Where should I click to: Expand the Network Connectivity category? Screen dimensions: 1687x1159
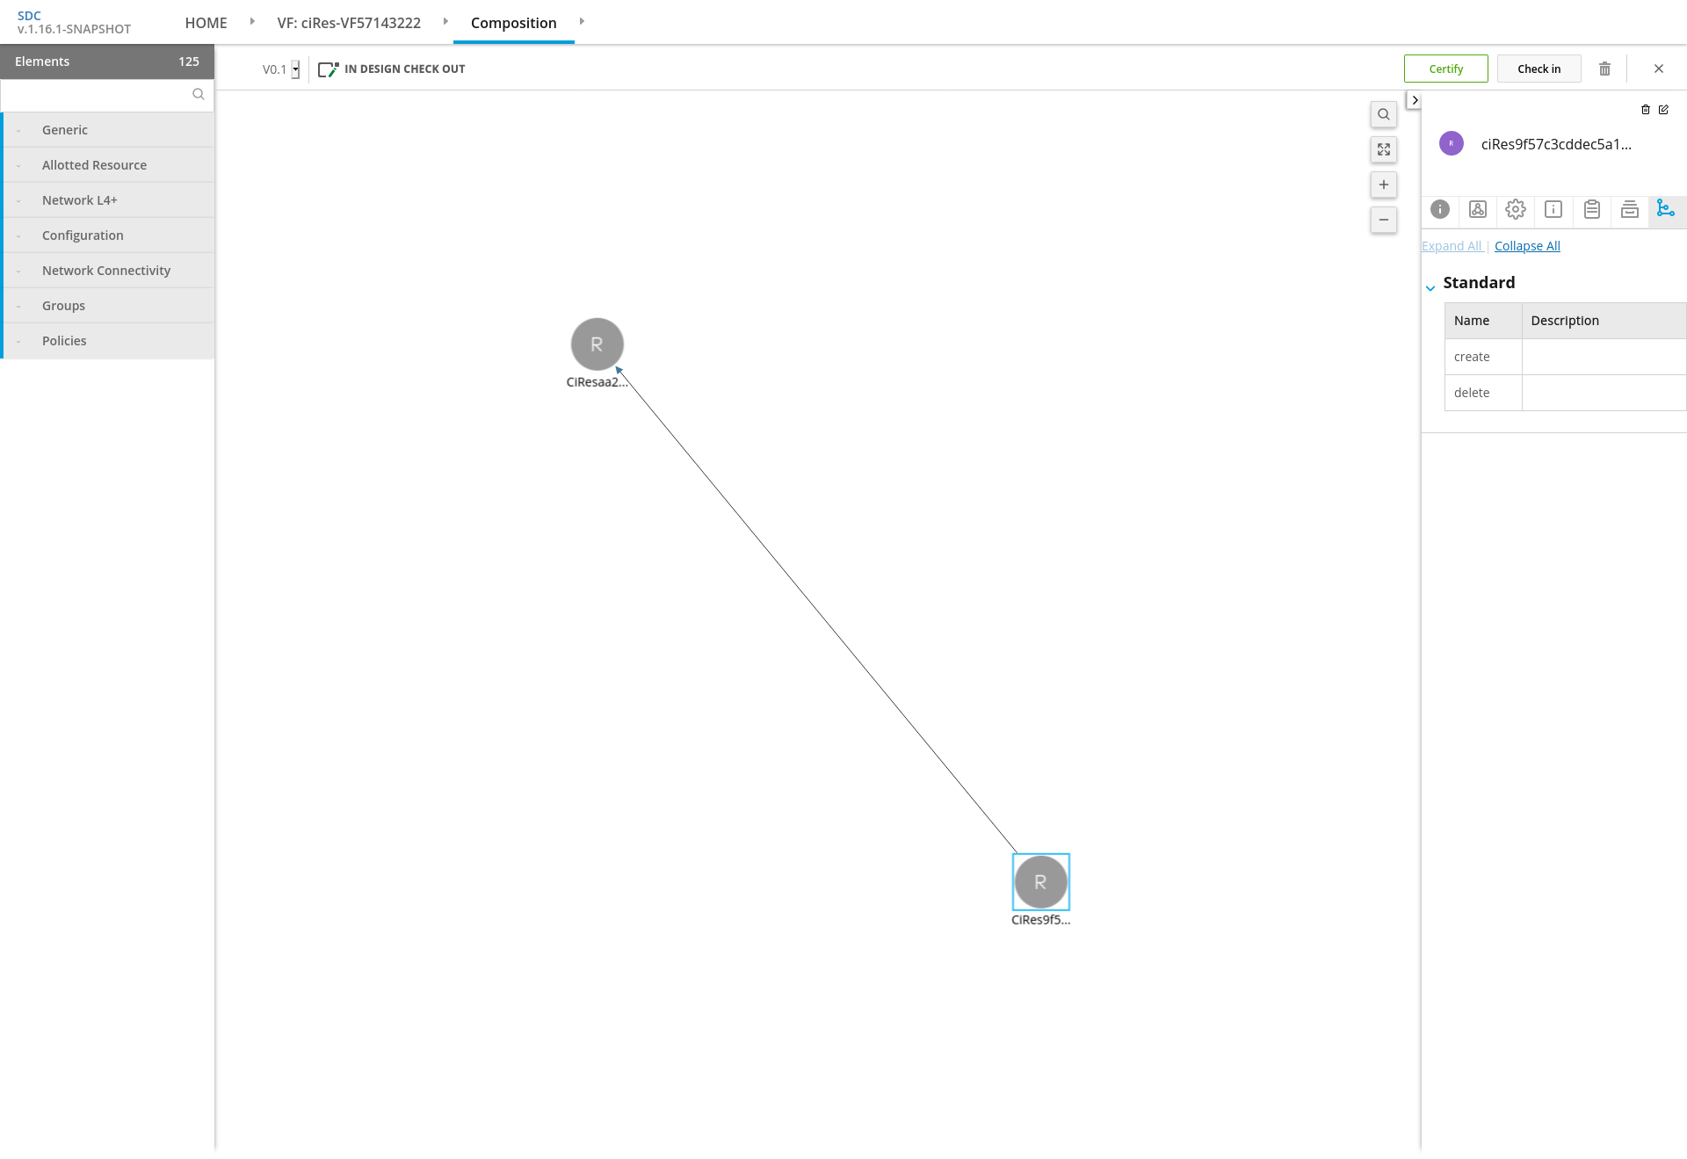[106, 271]
